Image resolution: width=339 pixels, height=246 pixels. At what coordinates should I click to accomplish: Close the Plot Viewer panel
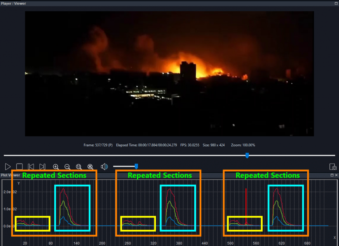pos(336,175)
